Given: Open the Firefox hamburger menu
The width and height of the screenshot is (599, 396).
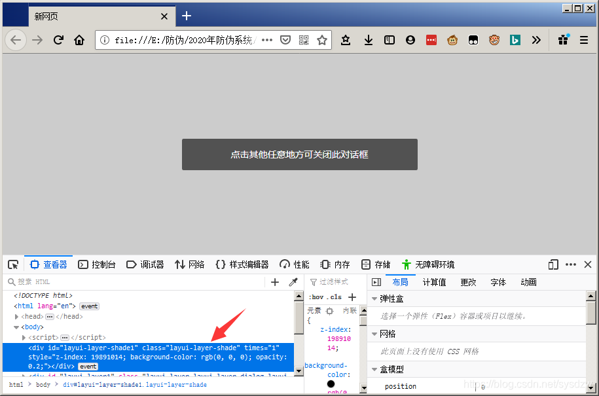Looking at the screenshot, I should click(584, 39).
